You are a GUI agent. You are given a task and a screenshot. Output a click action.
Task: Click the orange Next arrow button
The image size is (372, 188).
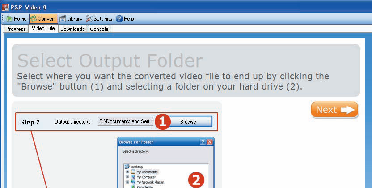click(334, 110)
